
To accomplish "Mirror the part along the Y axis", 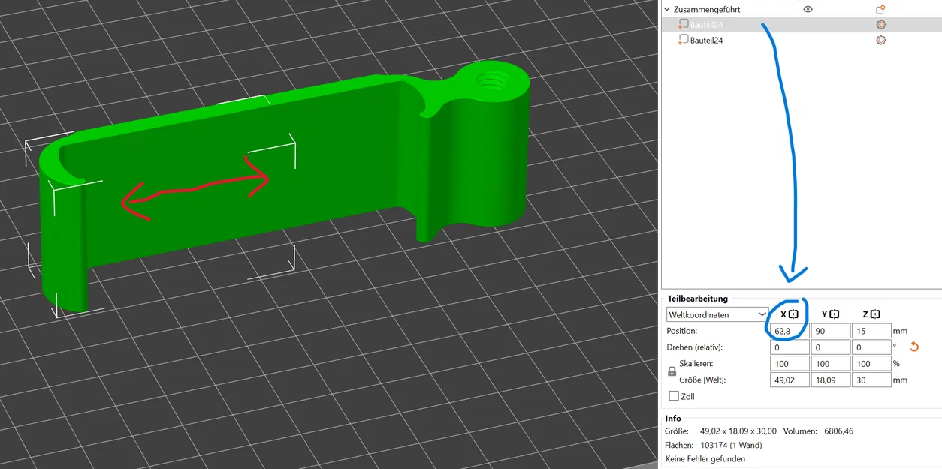I will pos(834,314).
